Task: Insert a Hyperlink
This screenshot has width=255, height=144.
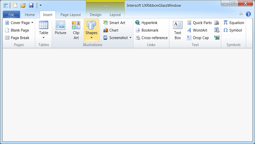Action: click(x=146, y=23)
